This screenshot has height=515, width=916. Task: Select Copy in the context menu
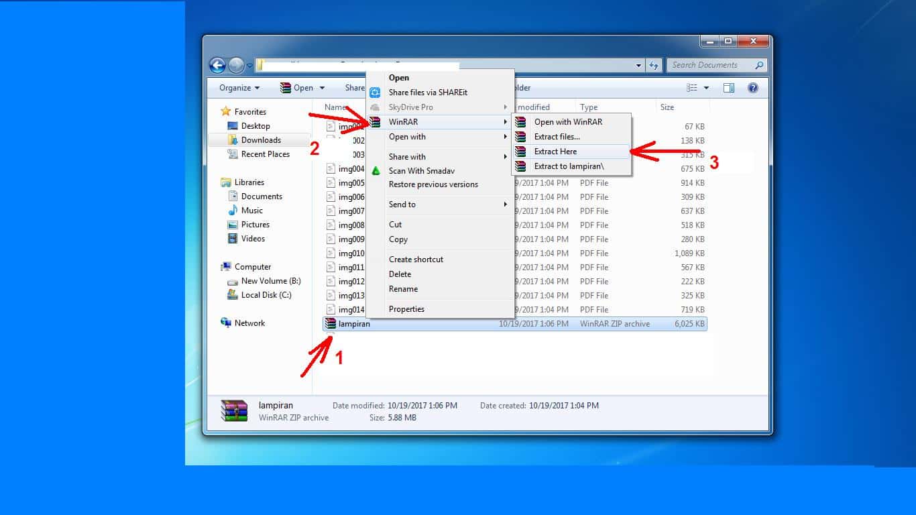[x=398, y=239]
